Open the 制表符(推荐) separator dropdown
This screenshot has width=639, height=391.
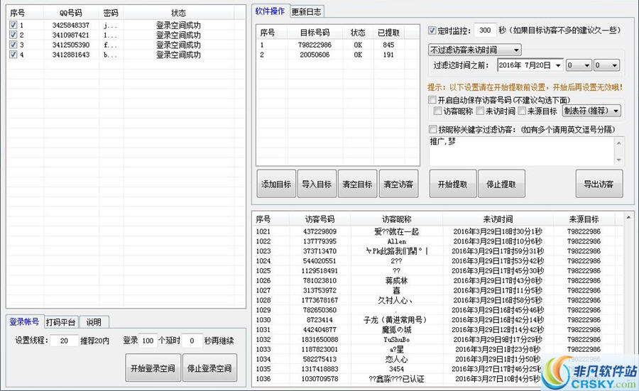pos(591,111)
